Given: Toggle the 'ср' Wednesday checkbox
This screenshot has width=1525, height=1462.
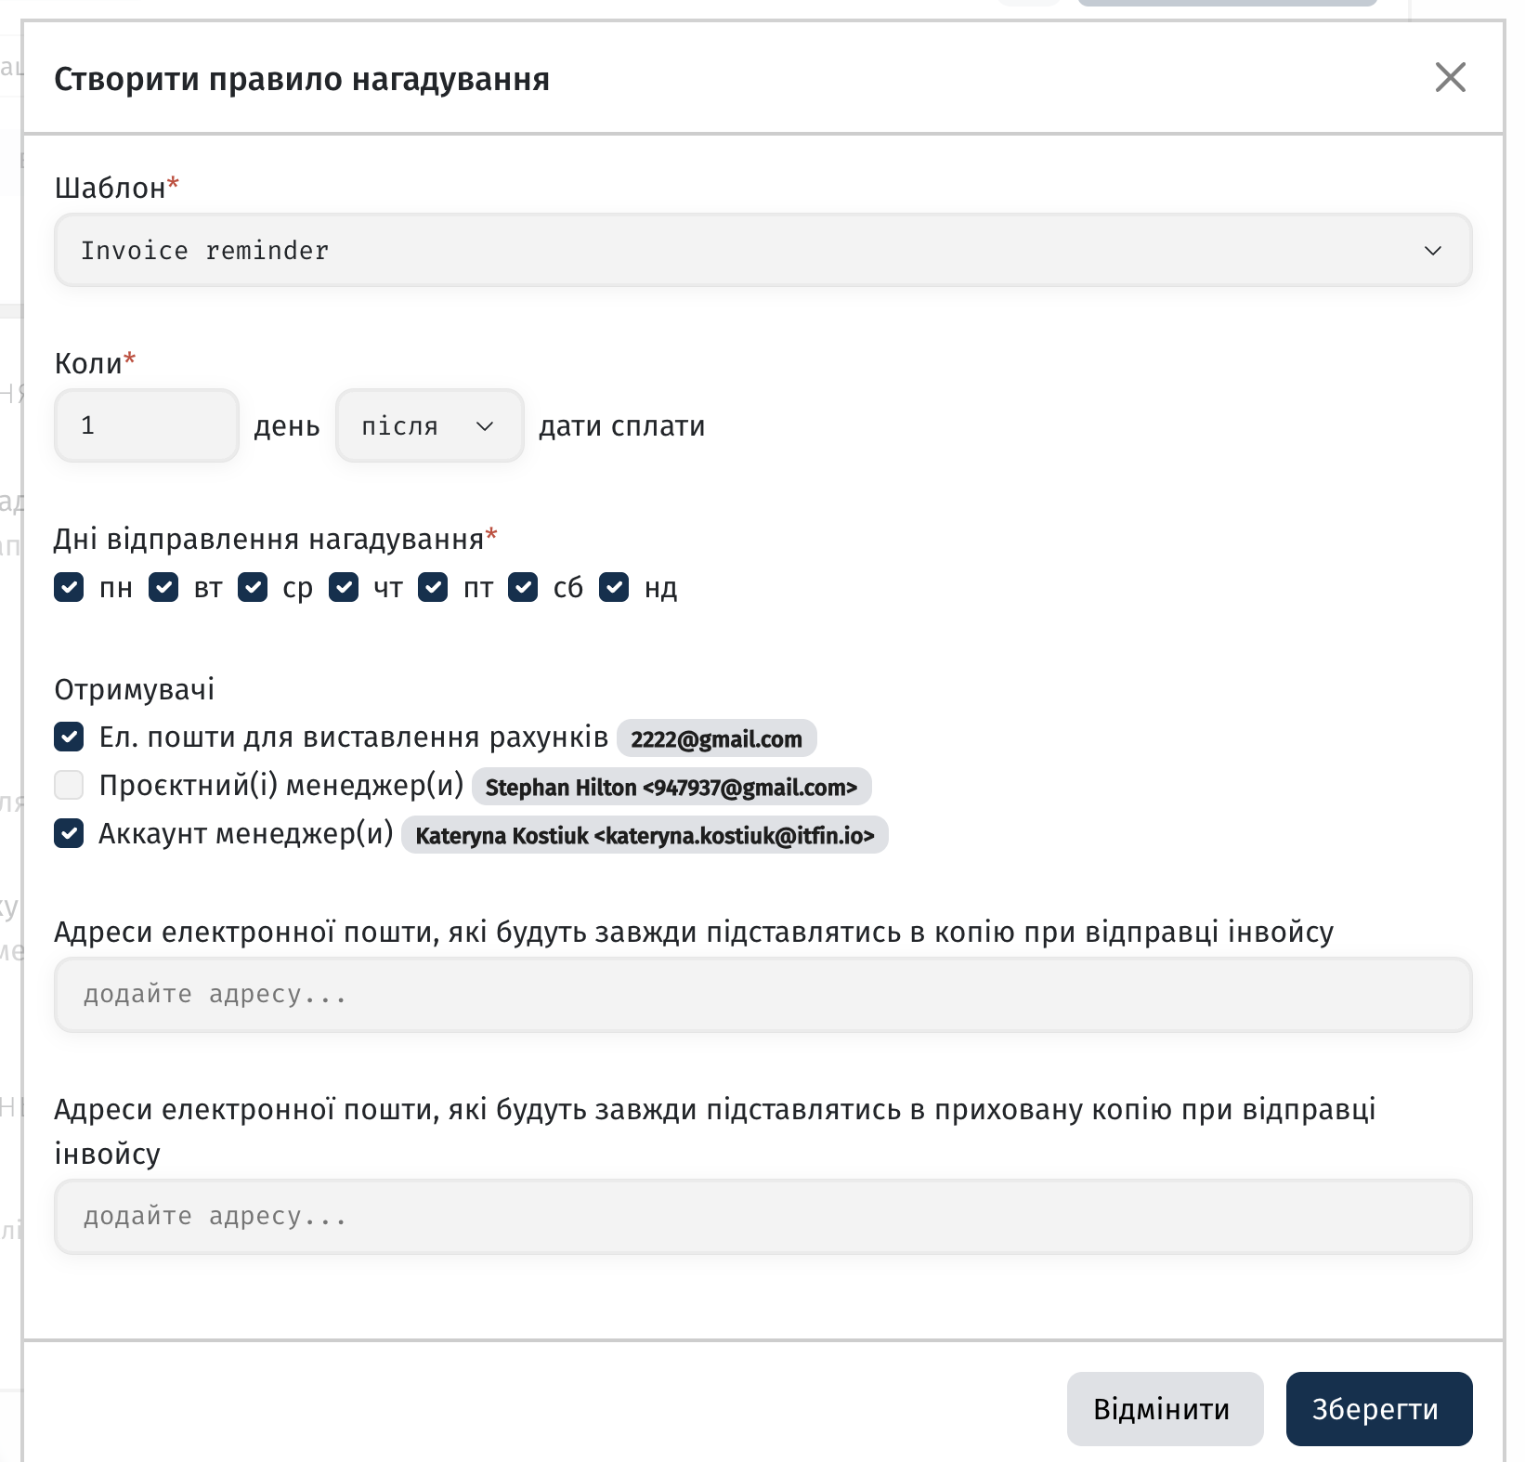Looking at the screenshot, I should point(253,587).
